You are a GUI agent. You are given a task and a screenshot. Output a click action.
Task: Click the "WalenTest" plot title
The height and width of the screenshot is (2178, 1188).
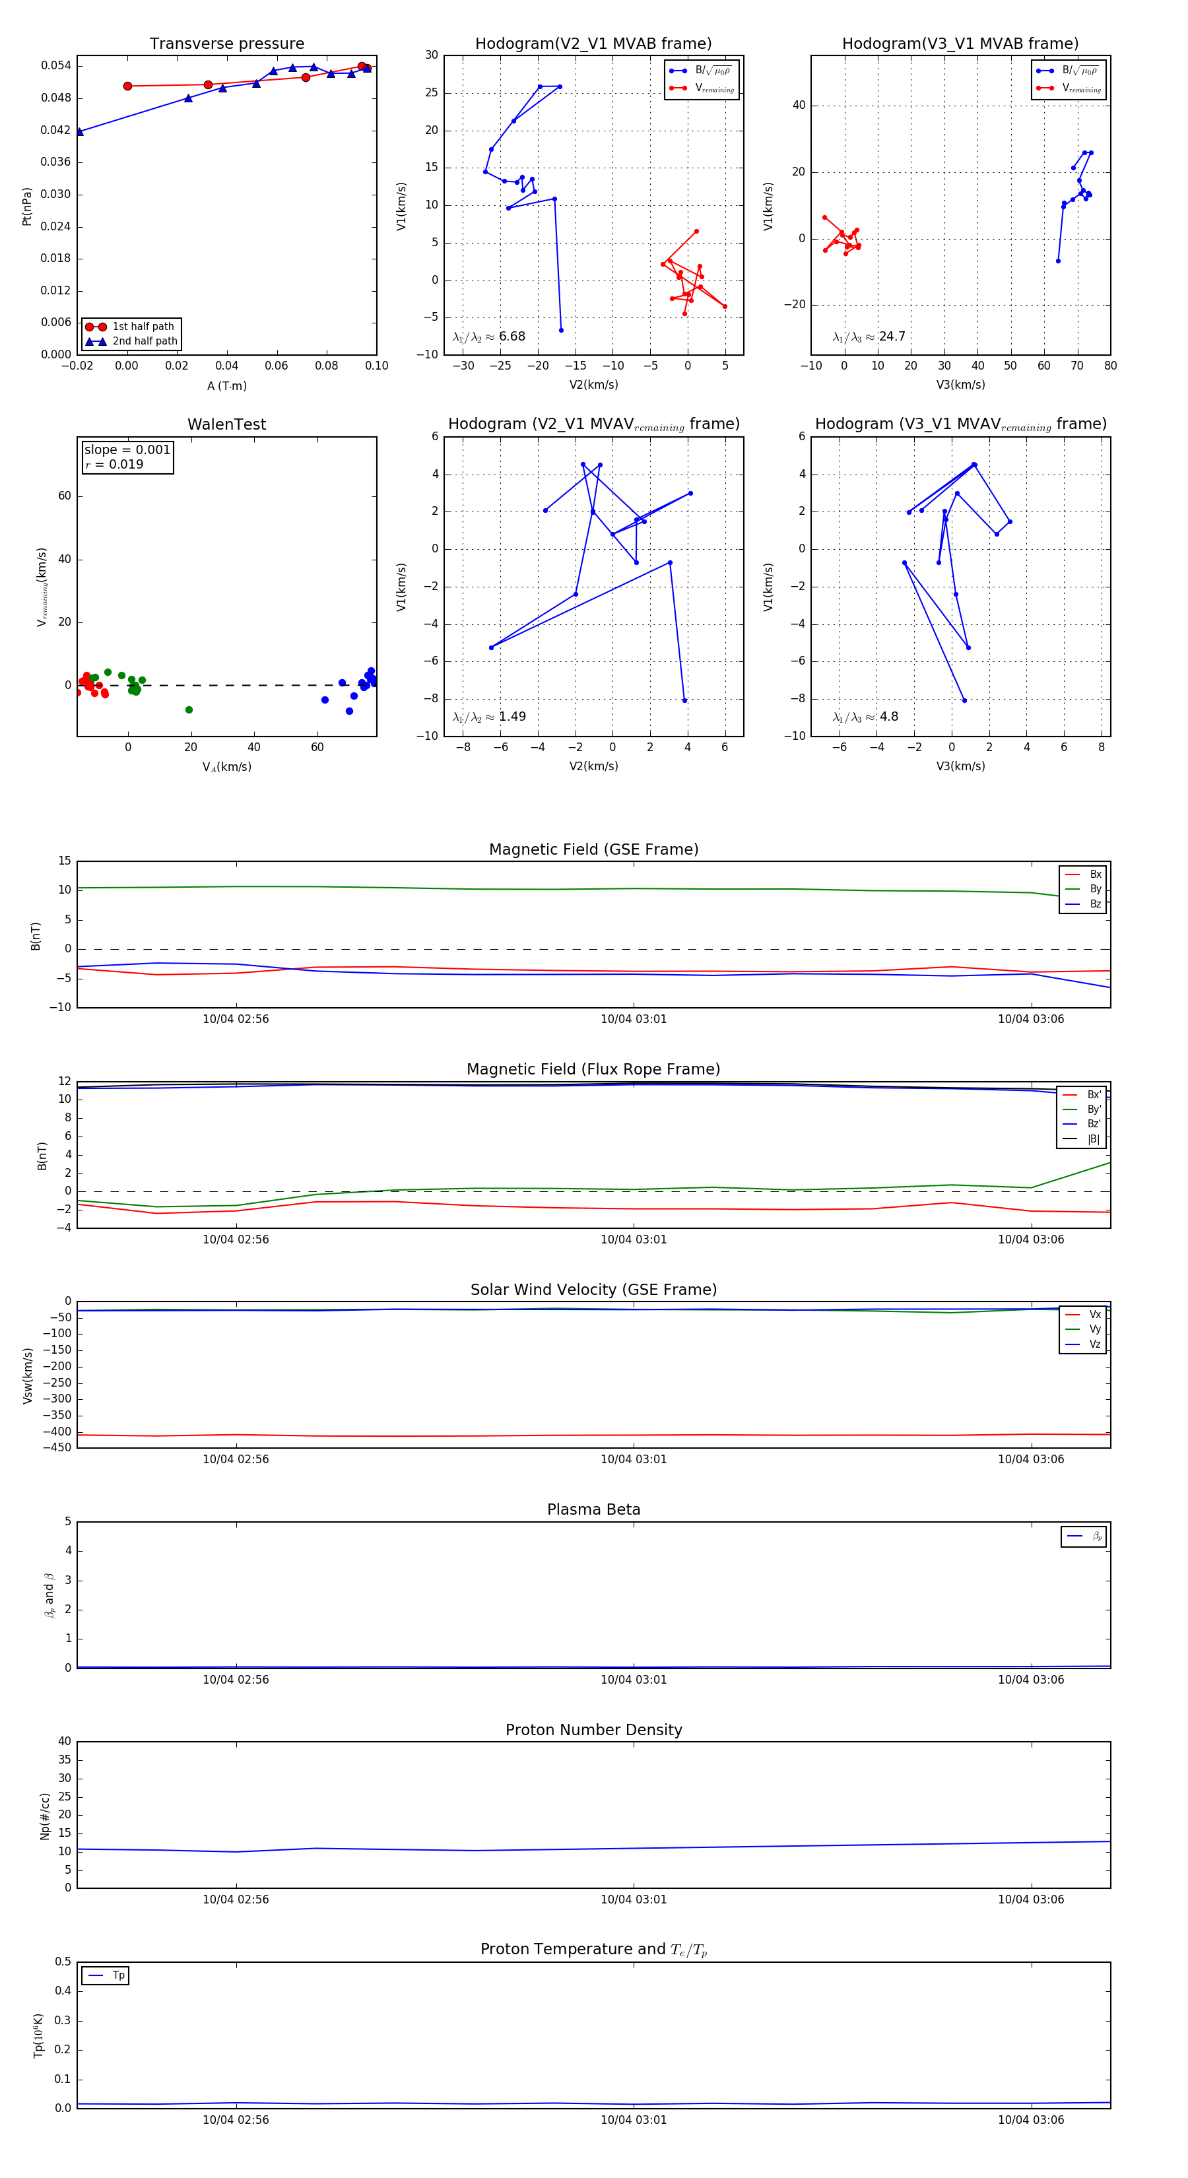tap(226, 424)
